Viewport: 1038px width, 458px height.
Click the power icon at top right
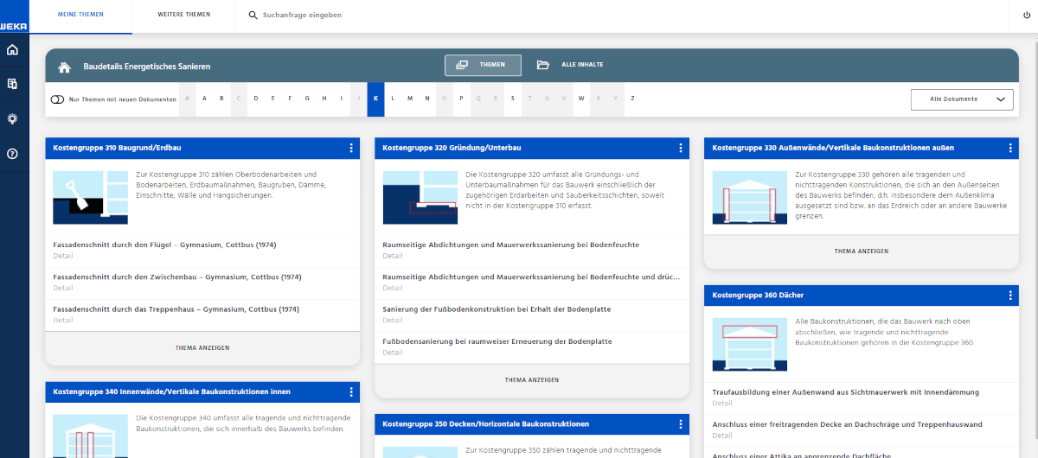tap(1026, 15)
